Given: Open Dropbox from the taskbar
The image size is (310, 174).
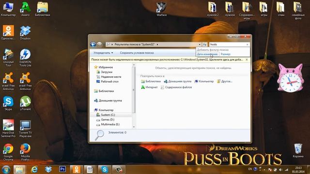Looking at the screenshot, I should 48,169.
